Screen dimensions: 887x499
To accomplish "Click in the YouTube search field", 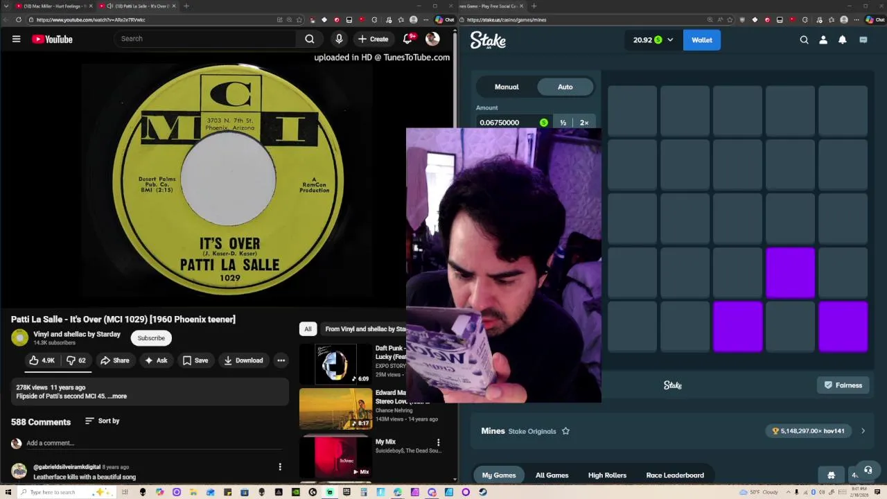I will (x=206, y=39).
